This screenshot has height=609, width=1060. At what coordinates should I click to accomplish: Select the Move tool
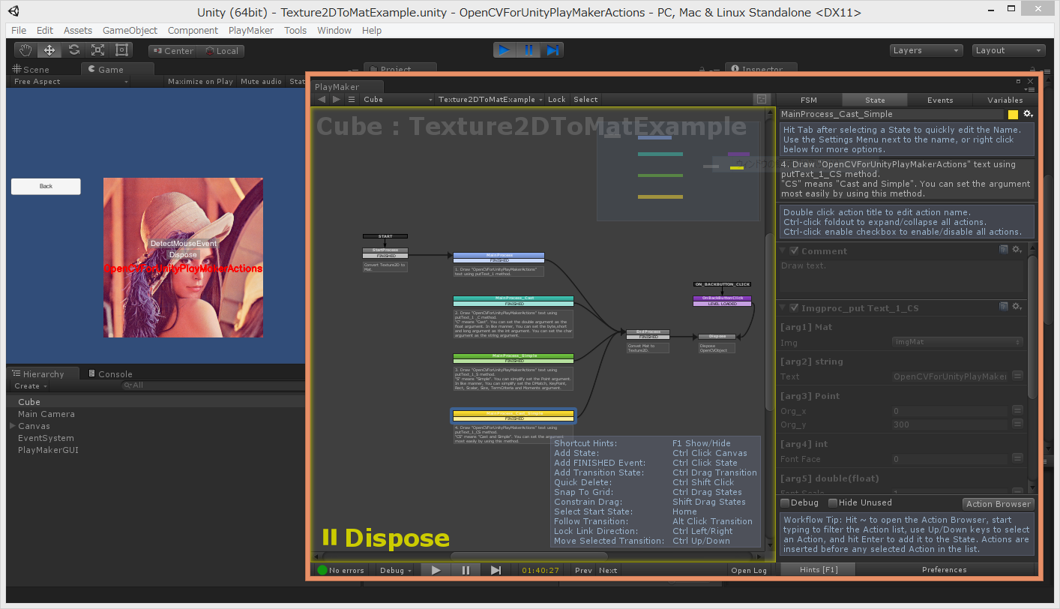(49, 50)
